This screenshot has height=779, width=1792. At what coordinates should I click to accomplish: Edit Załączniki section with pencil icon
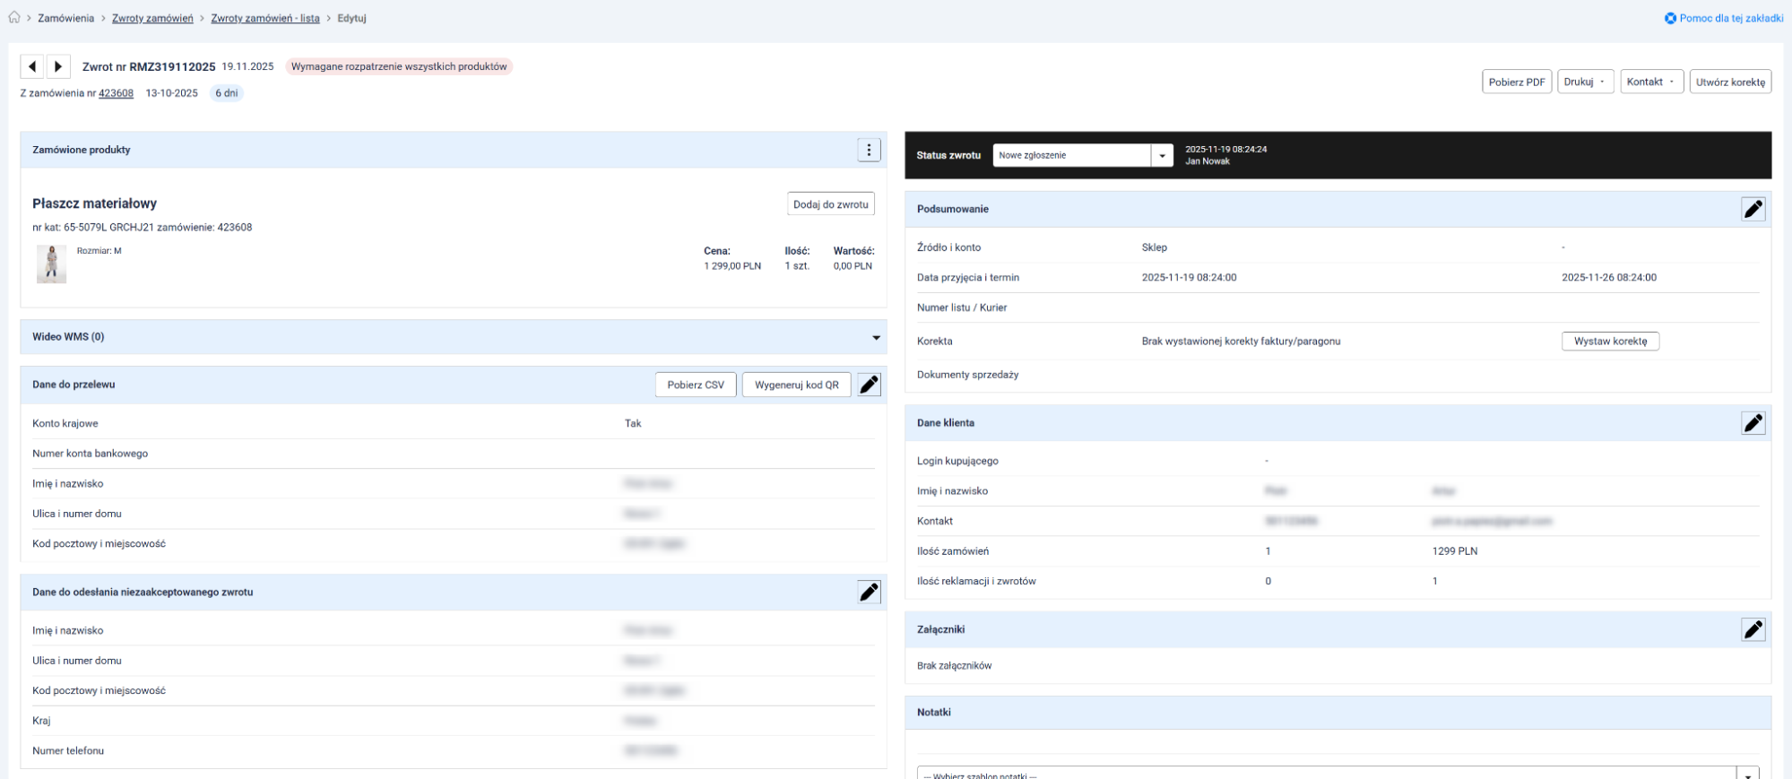1753,629
